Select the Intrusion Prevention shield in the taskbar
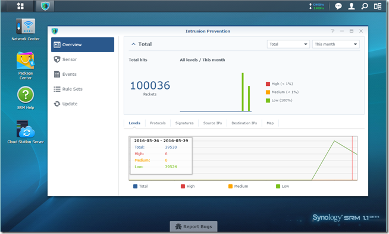 [45, 6]
